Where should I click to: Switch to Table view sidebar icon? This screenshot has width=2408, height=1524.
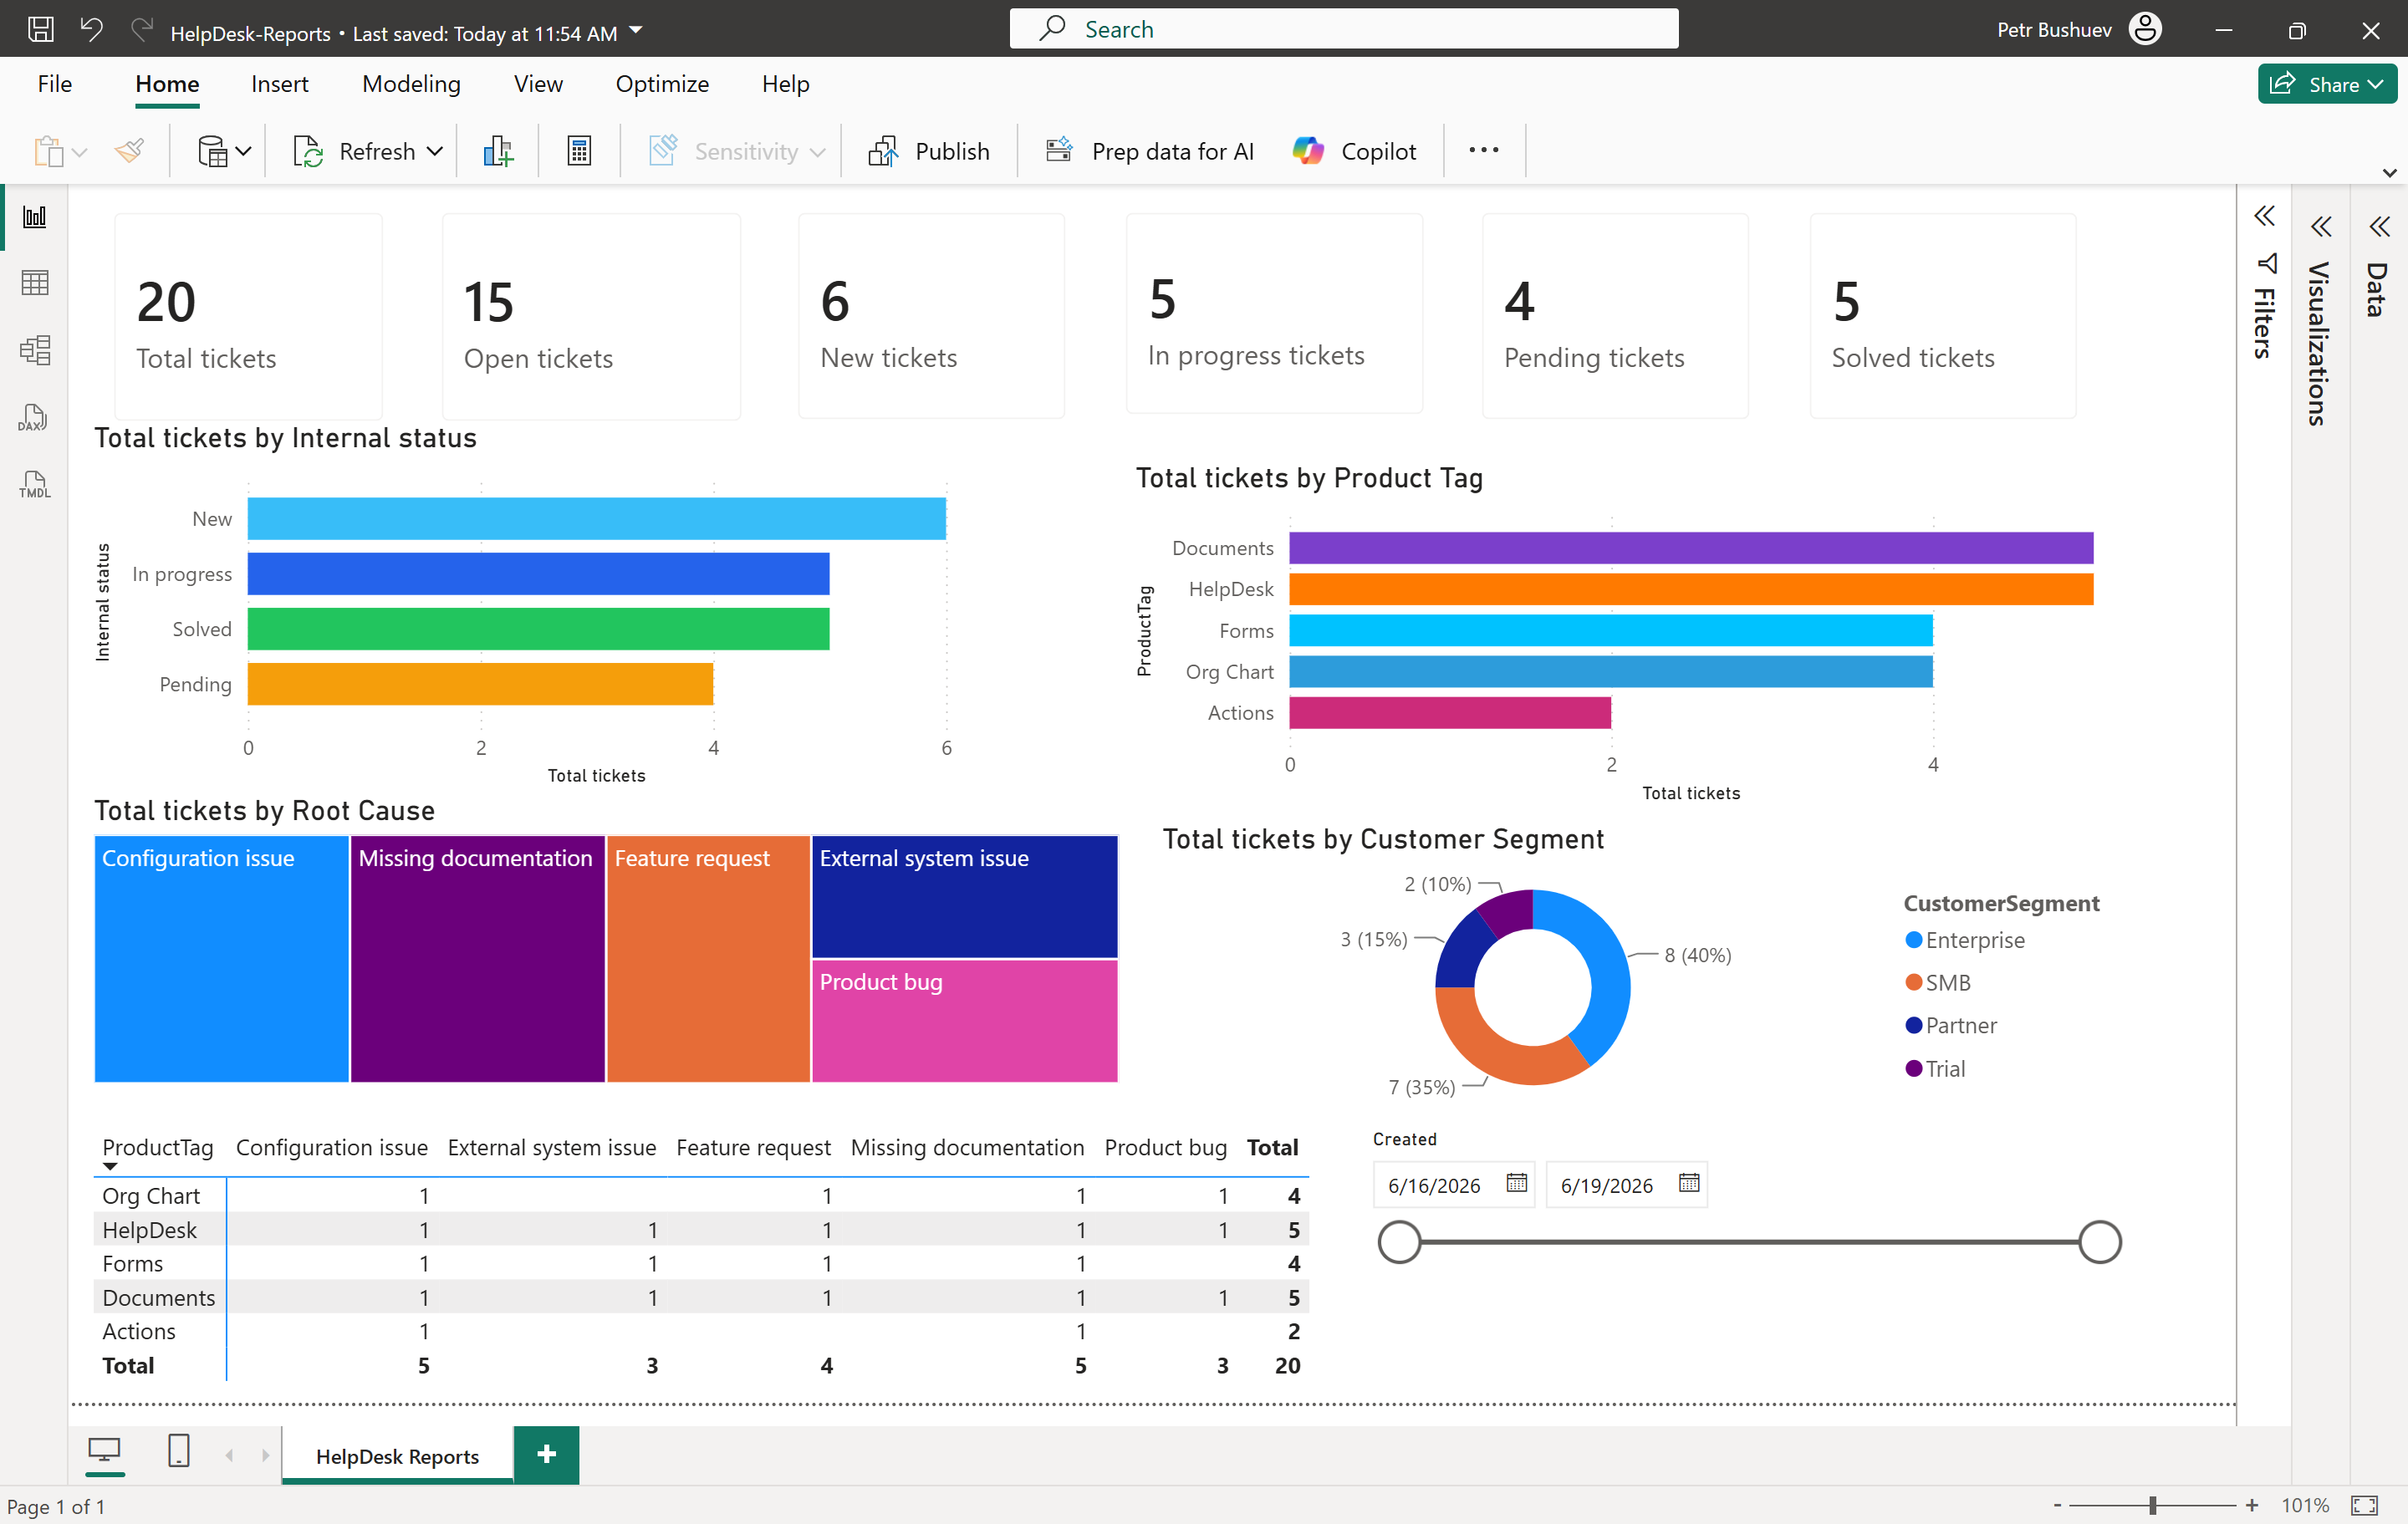click(x=35, y=283)
